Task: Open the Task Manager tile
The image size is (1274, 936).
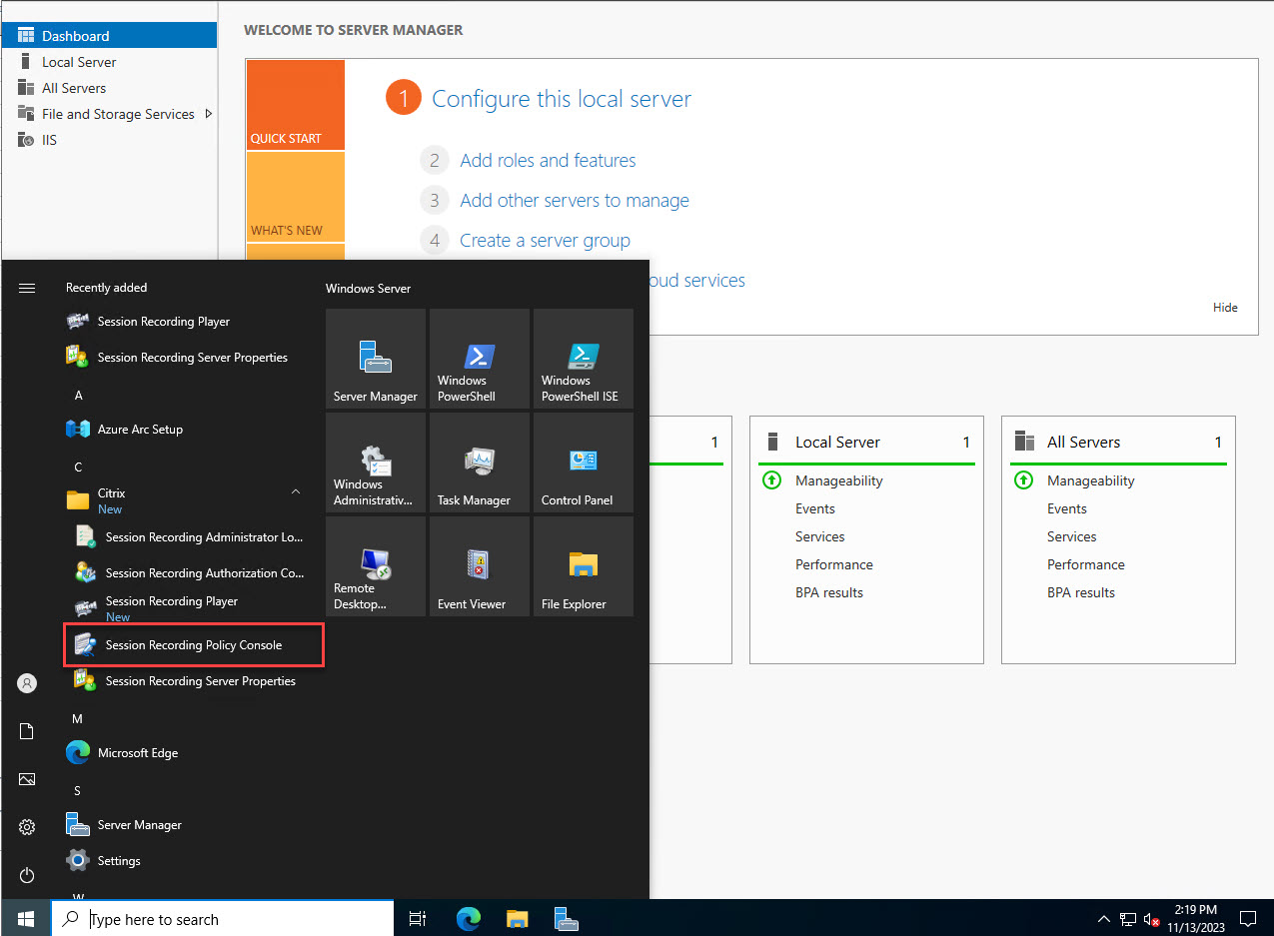Action: tap(479, 462)
